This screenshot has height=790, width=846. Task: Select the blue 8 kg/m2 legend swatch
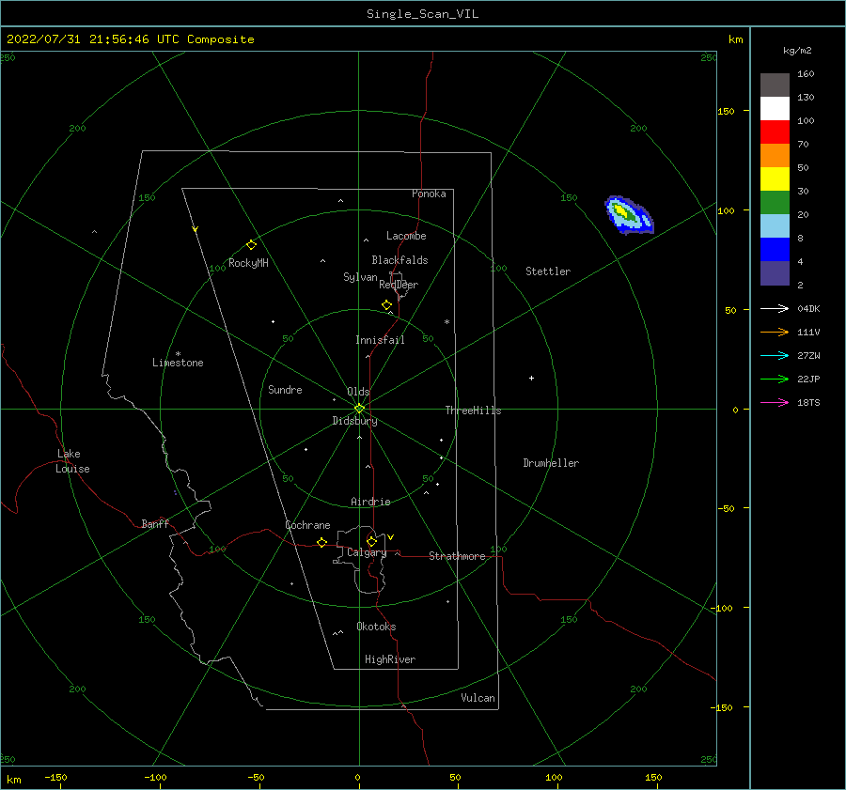775,250
